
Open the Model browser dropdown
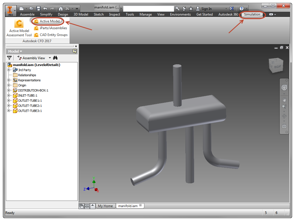tap(15, 51)
